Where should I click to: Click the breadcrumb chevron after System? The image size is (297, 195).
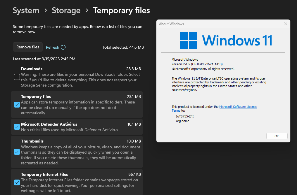[46, 10]
